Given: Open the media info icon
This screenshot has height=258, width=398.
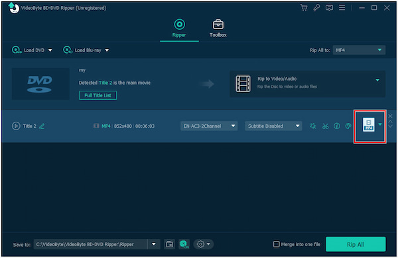Looking at the screenshot, I should [x=336, y=126].
